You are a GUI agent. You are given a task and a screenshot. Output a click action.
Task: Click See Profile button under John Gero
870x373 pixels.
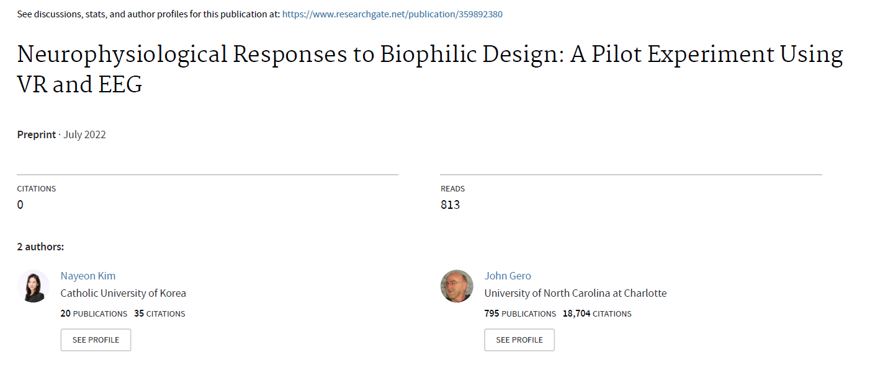[519, 340]
